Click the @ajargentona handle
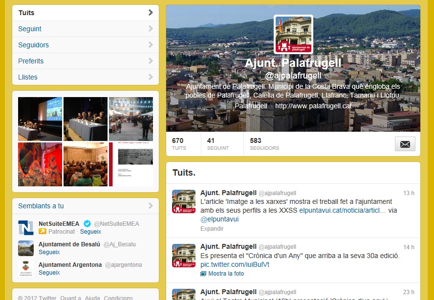Viewport: 434px width, 300px height. (124, 265)
